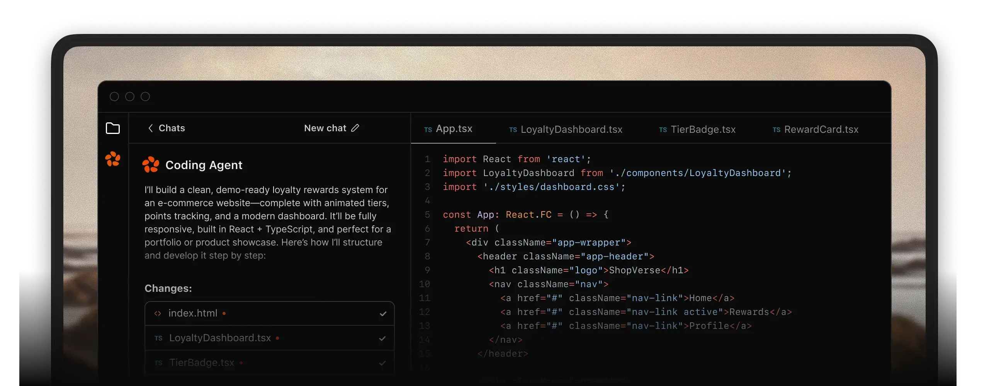Toggle the checkmark for index.html change
The image size is (989, 386).
point(383,313)
